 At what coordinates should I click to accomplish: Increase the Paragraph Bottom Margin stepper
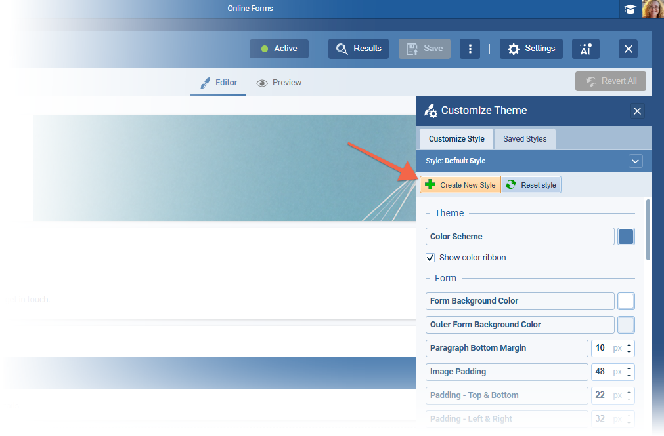[x=630, y=345]
